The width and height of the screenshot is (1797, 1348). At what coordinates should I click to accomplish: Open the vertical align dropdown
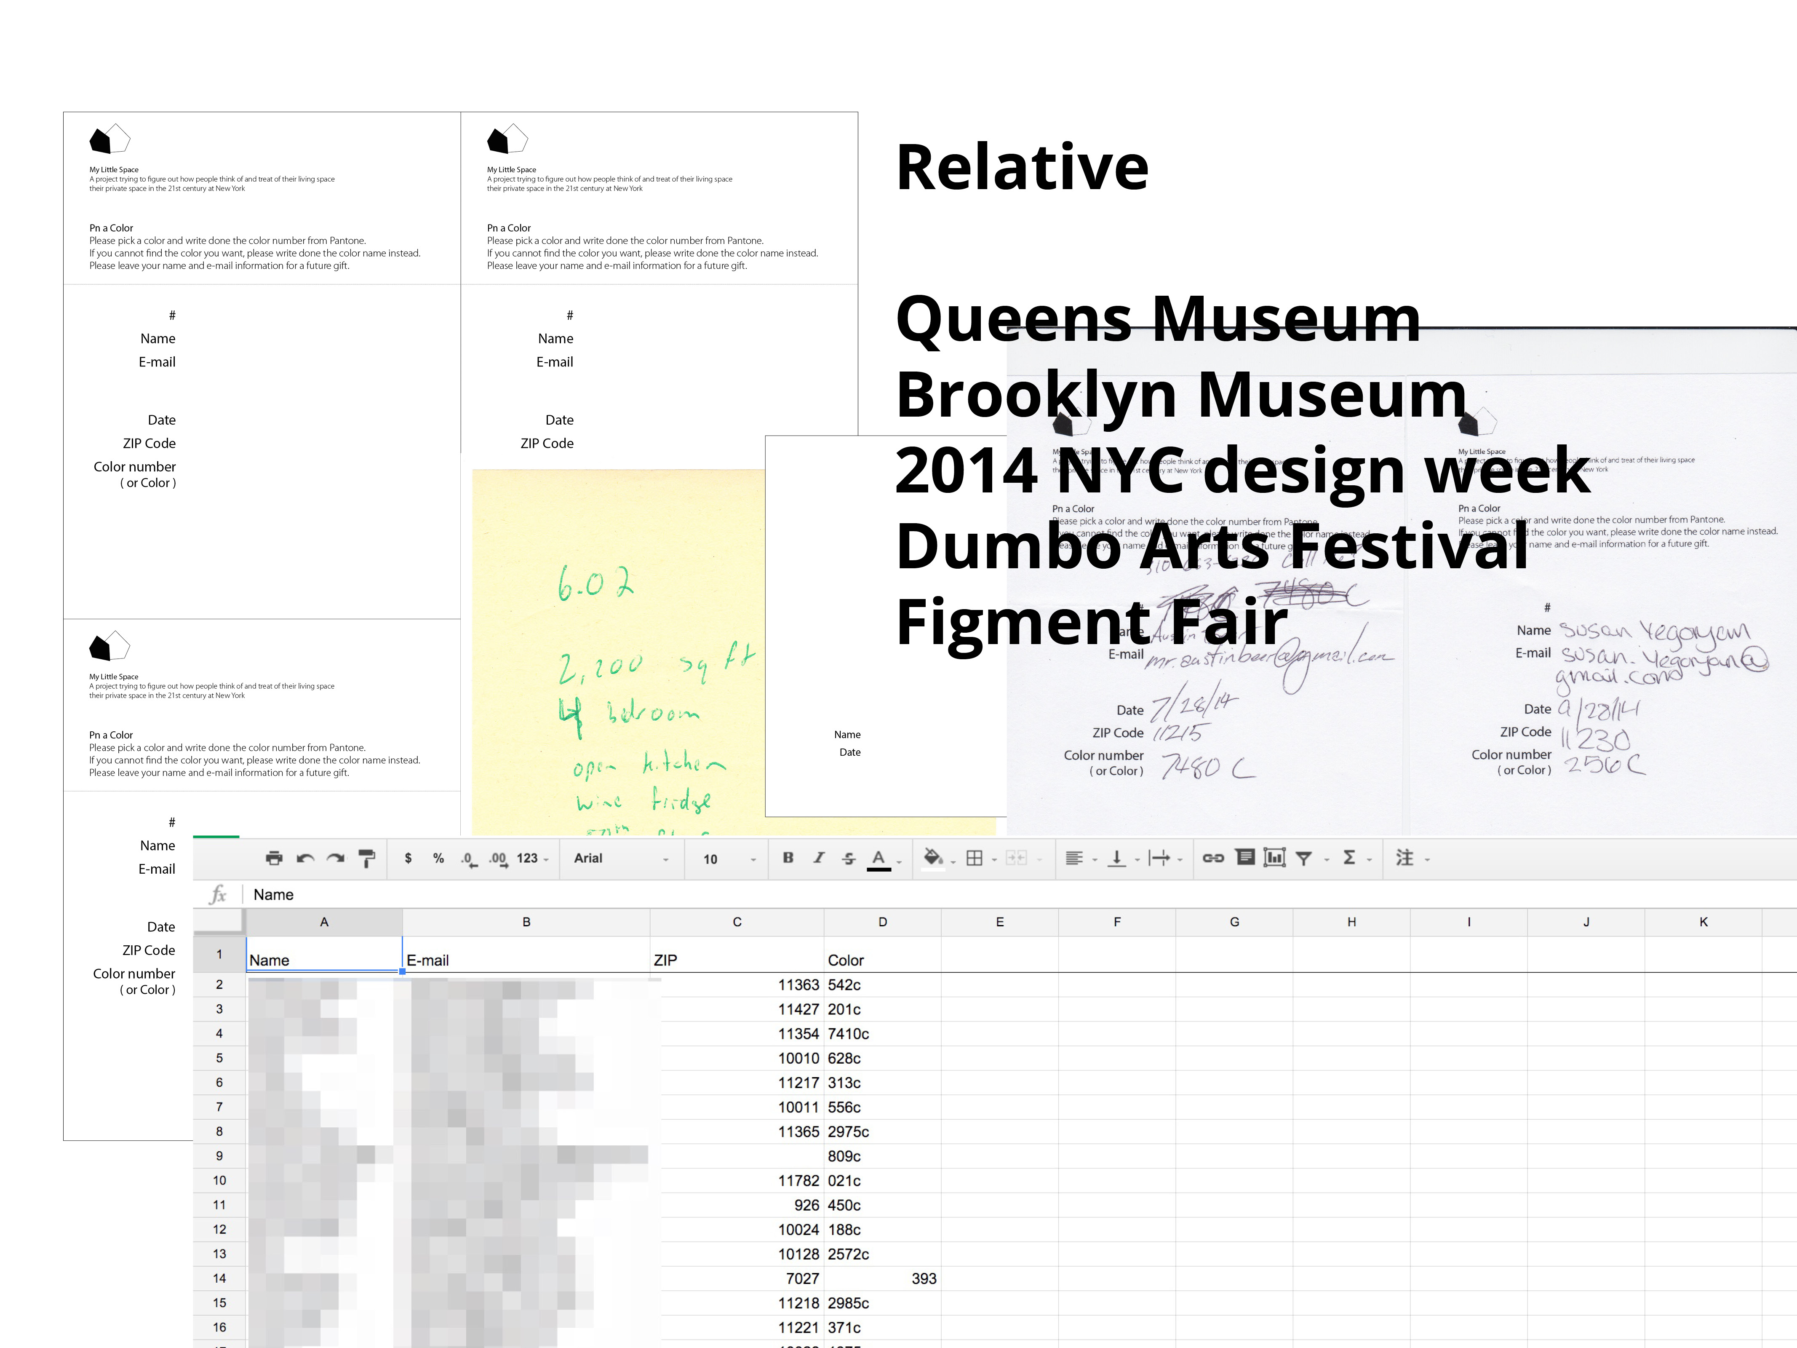coord(1124,858)
